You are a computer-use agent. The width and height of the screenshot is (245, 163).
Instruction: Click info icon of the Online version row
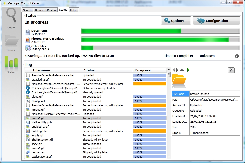tap(28, 88)
